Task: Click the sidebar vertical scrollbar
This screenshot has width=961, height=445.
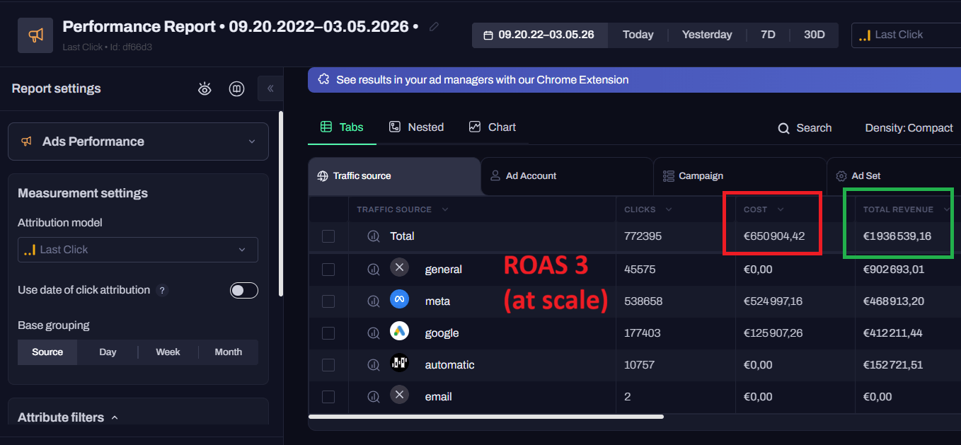Action: (x=281, y=204)
